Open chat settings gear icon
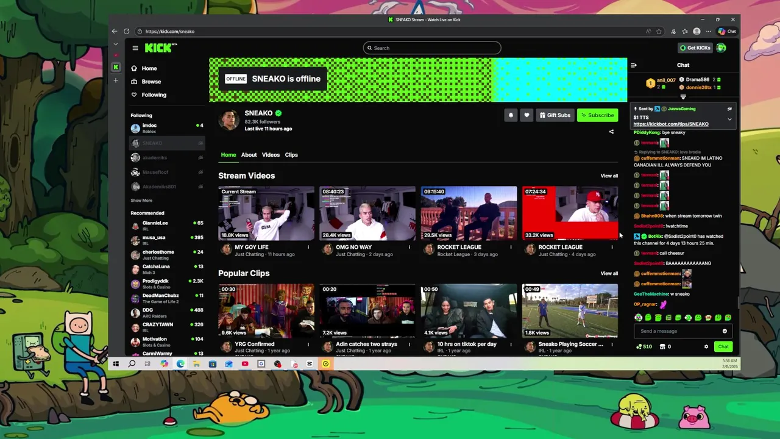Screen dimensions: 780x439 coord(706,347)
